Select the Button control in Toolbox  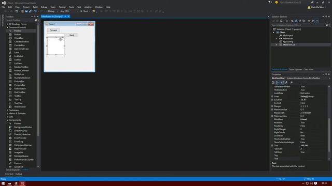(x=17, y=35)
